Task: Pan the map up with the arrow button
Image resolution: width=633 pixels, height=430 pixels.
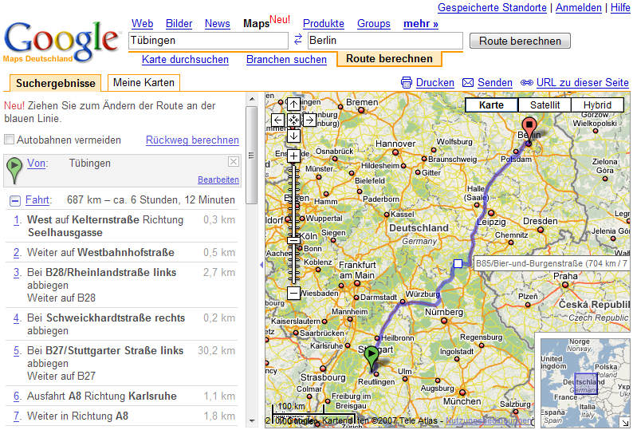Action: point(293,105)
